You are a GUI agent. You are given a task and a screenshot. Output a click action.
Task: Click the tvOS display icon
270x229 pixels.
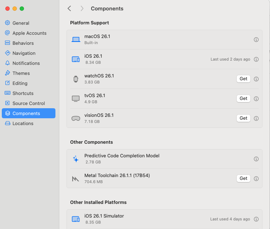tap(76, 99)
